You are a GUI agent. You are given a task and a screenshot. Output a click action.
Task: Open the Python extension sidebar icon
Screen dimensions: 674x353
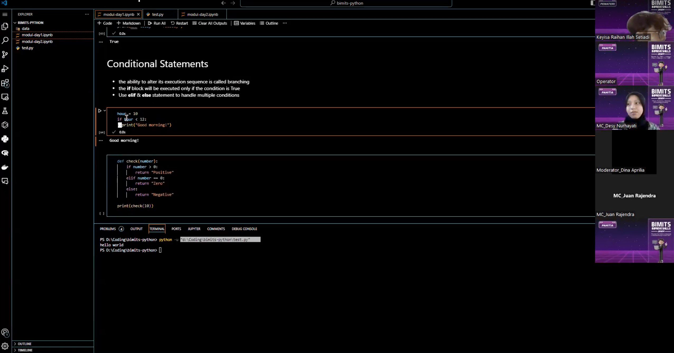(x=5, y=139)
